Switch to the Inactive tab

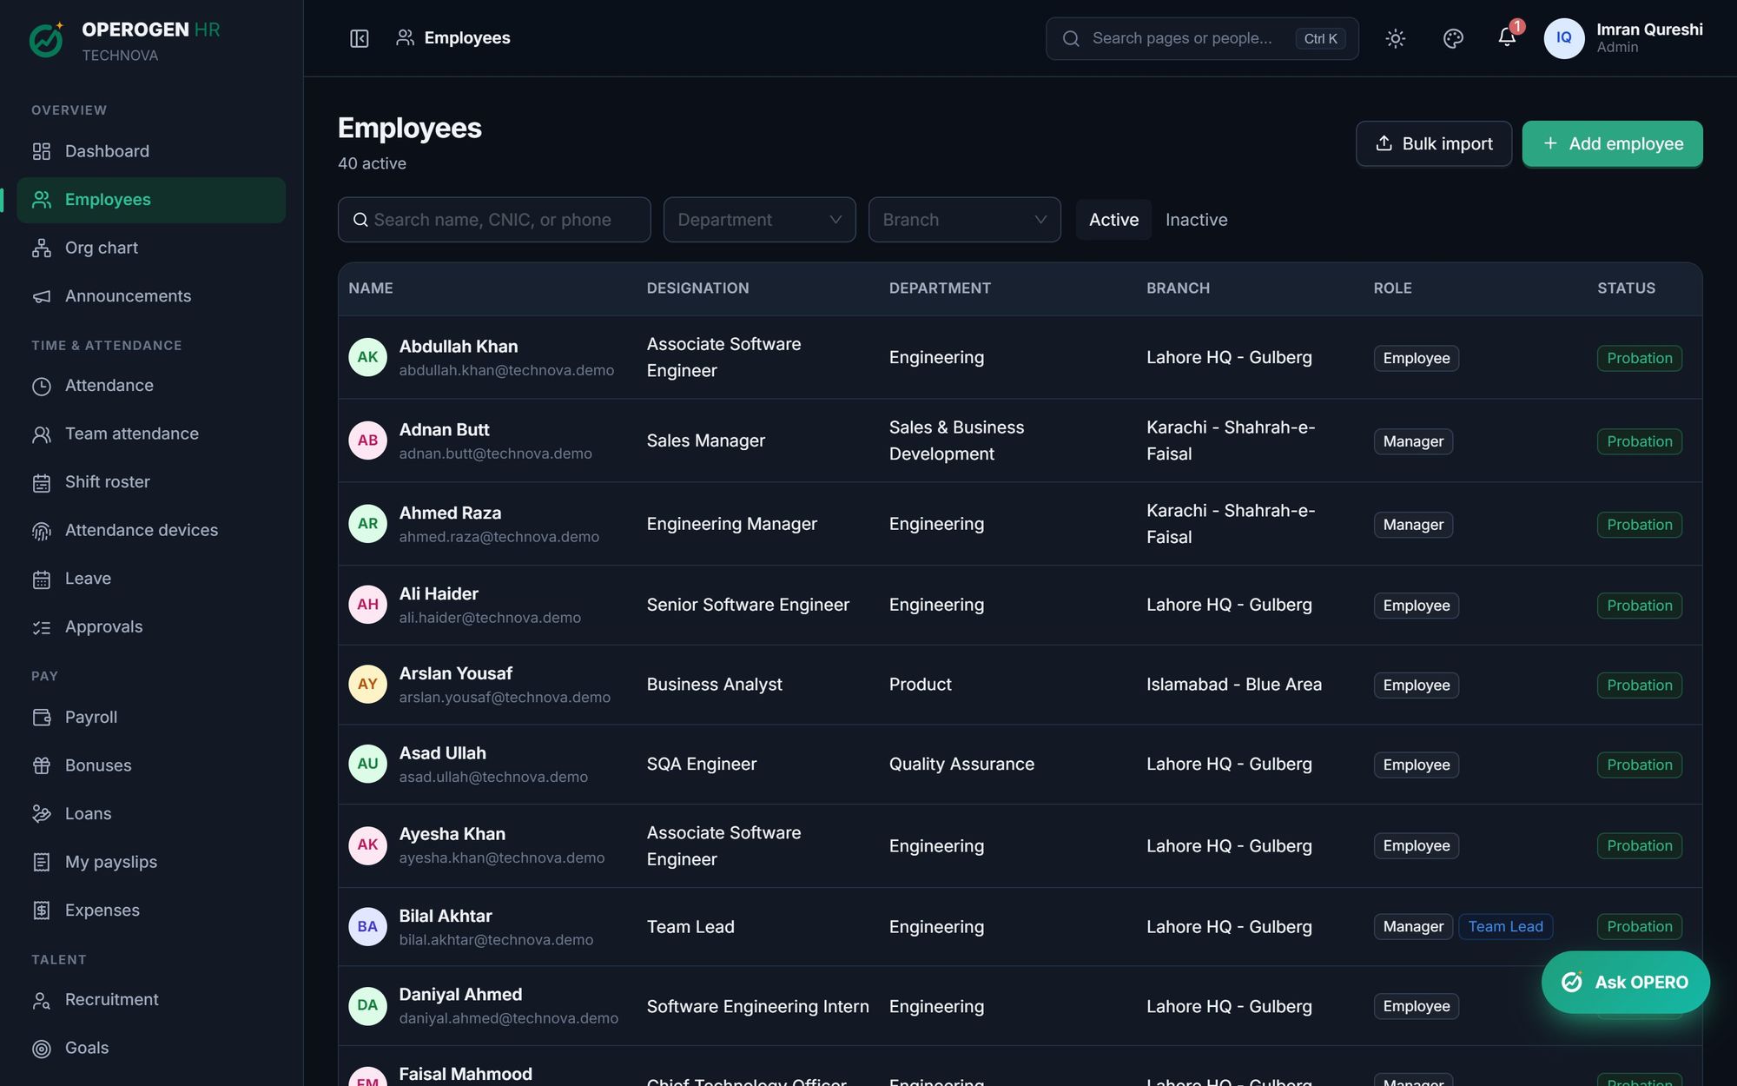pos(1196,220)
